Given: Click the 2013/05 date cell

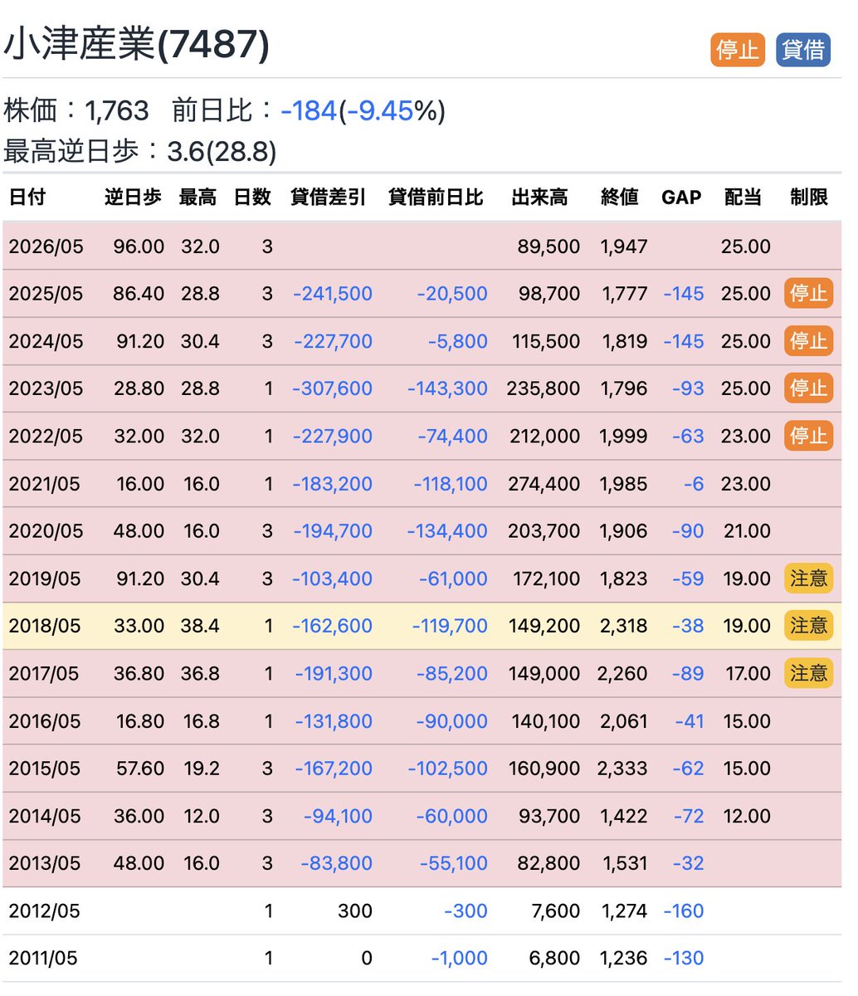Looking at the screenshot, I should [46, 863].
